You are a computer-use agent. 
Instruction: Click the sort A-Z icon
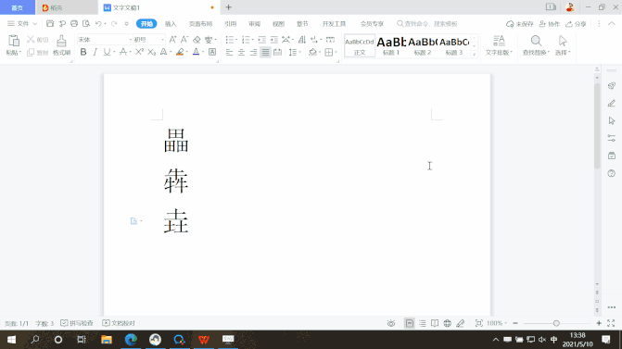click(302, 39)
